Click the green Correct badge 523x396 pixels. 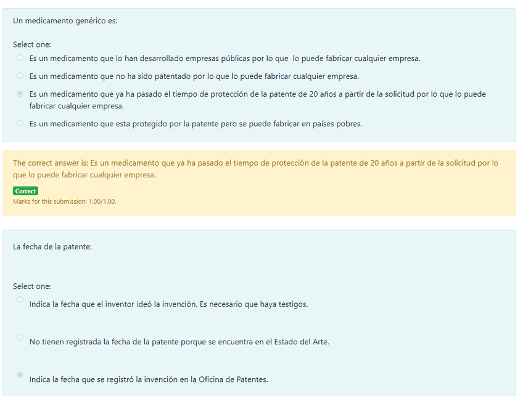click(26, 191)
